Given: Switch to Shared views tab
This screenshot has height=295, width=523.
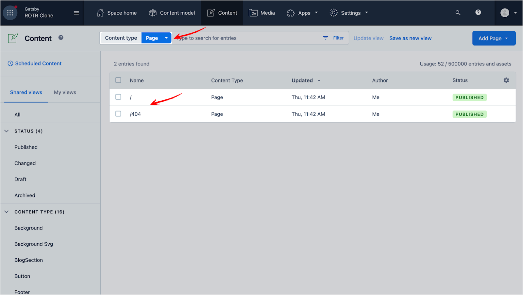Looking at the screenshot, I should pos(26,92).
